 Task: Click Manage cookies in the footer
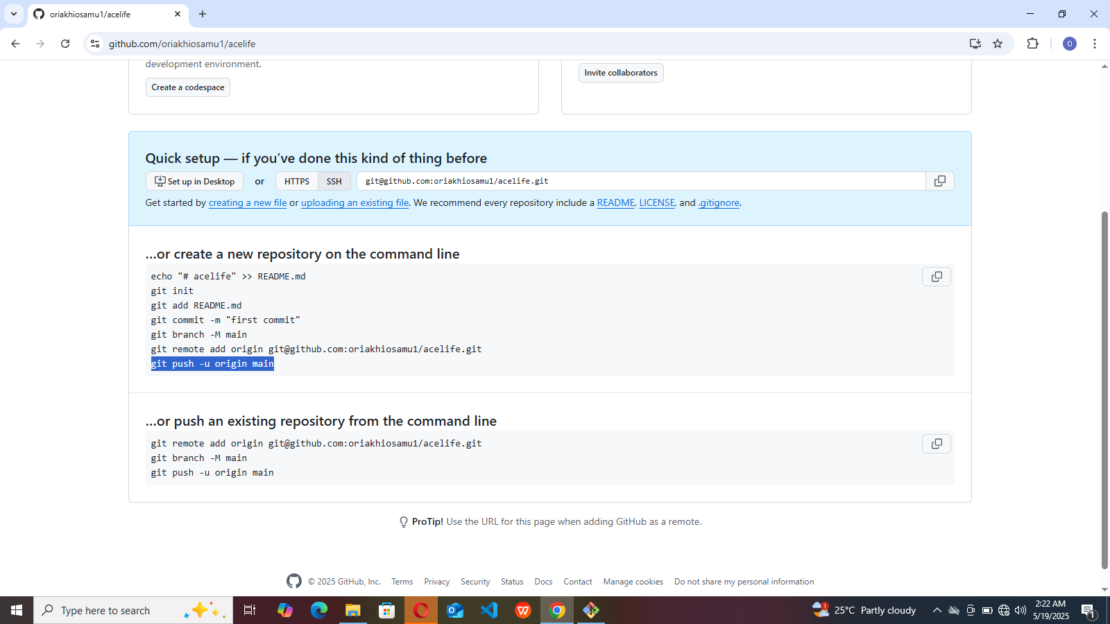click(633, 582)
